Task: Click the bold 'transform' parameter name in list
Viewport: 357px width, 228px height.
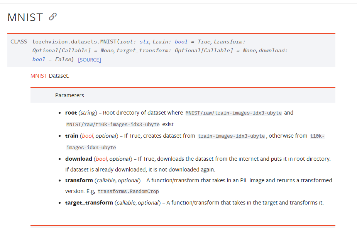Action: point(79,180)
